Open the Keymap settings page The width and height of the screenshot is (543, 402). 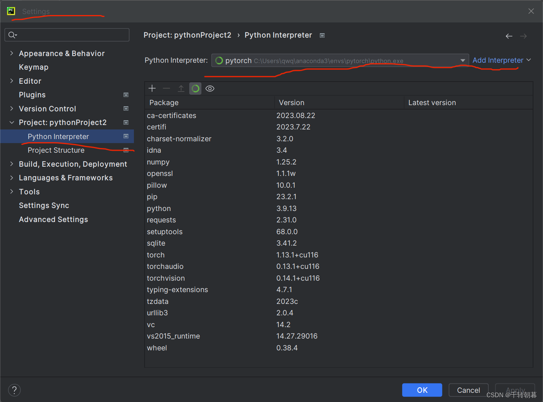34,67
